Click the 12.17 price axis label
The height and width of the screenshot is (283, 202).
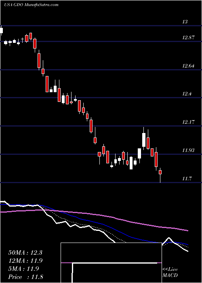(x=188, y=122)
